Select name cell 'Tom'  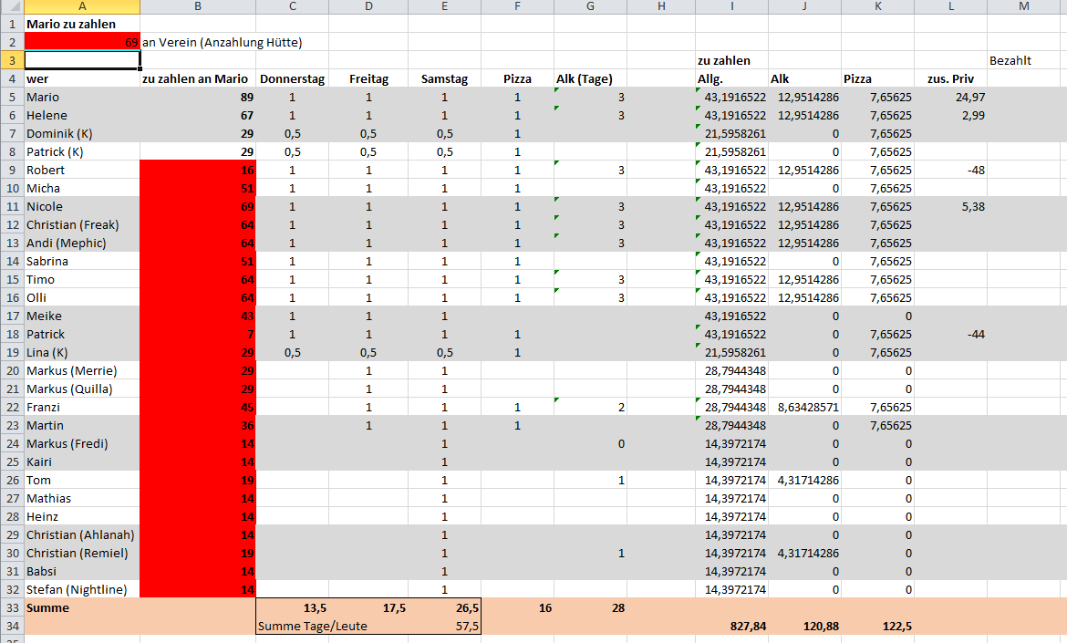[x=82, y=481]
